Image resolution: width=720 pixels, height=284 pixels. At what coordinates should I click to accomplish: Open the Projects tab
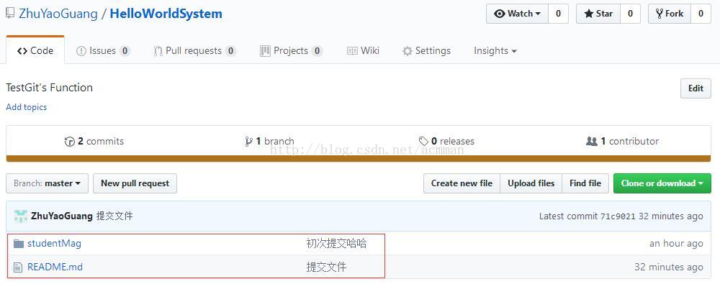coord(291,50)
